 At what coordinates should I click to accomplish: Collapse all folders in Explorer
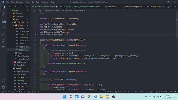[23, 7]
